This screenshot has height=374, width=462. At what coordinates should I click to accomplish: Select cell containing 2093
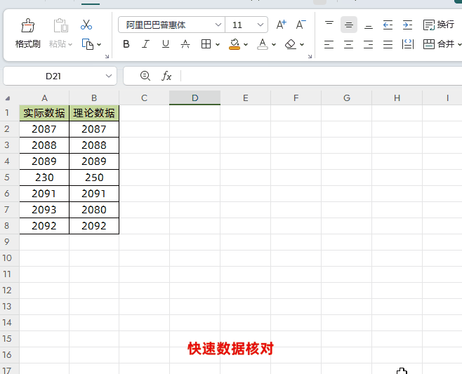44,210
